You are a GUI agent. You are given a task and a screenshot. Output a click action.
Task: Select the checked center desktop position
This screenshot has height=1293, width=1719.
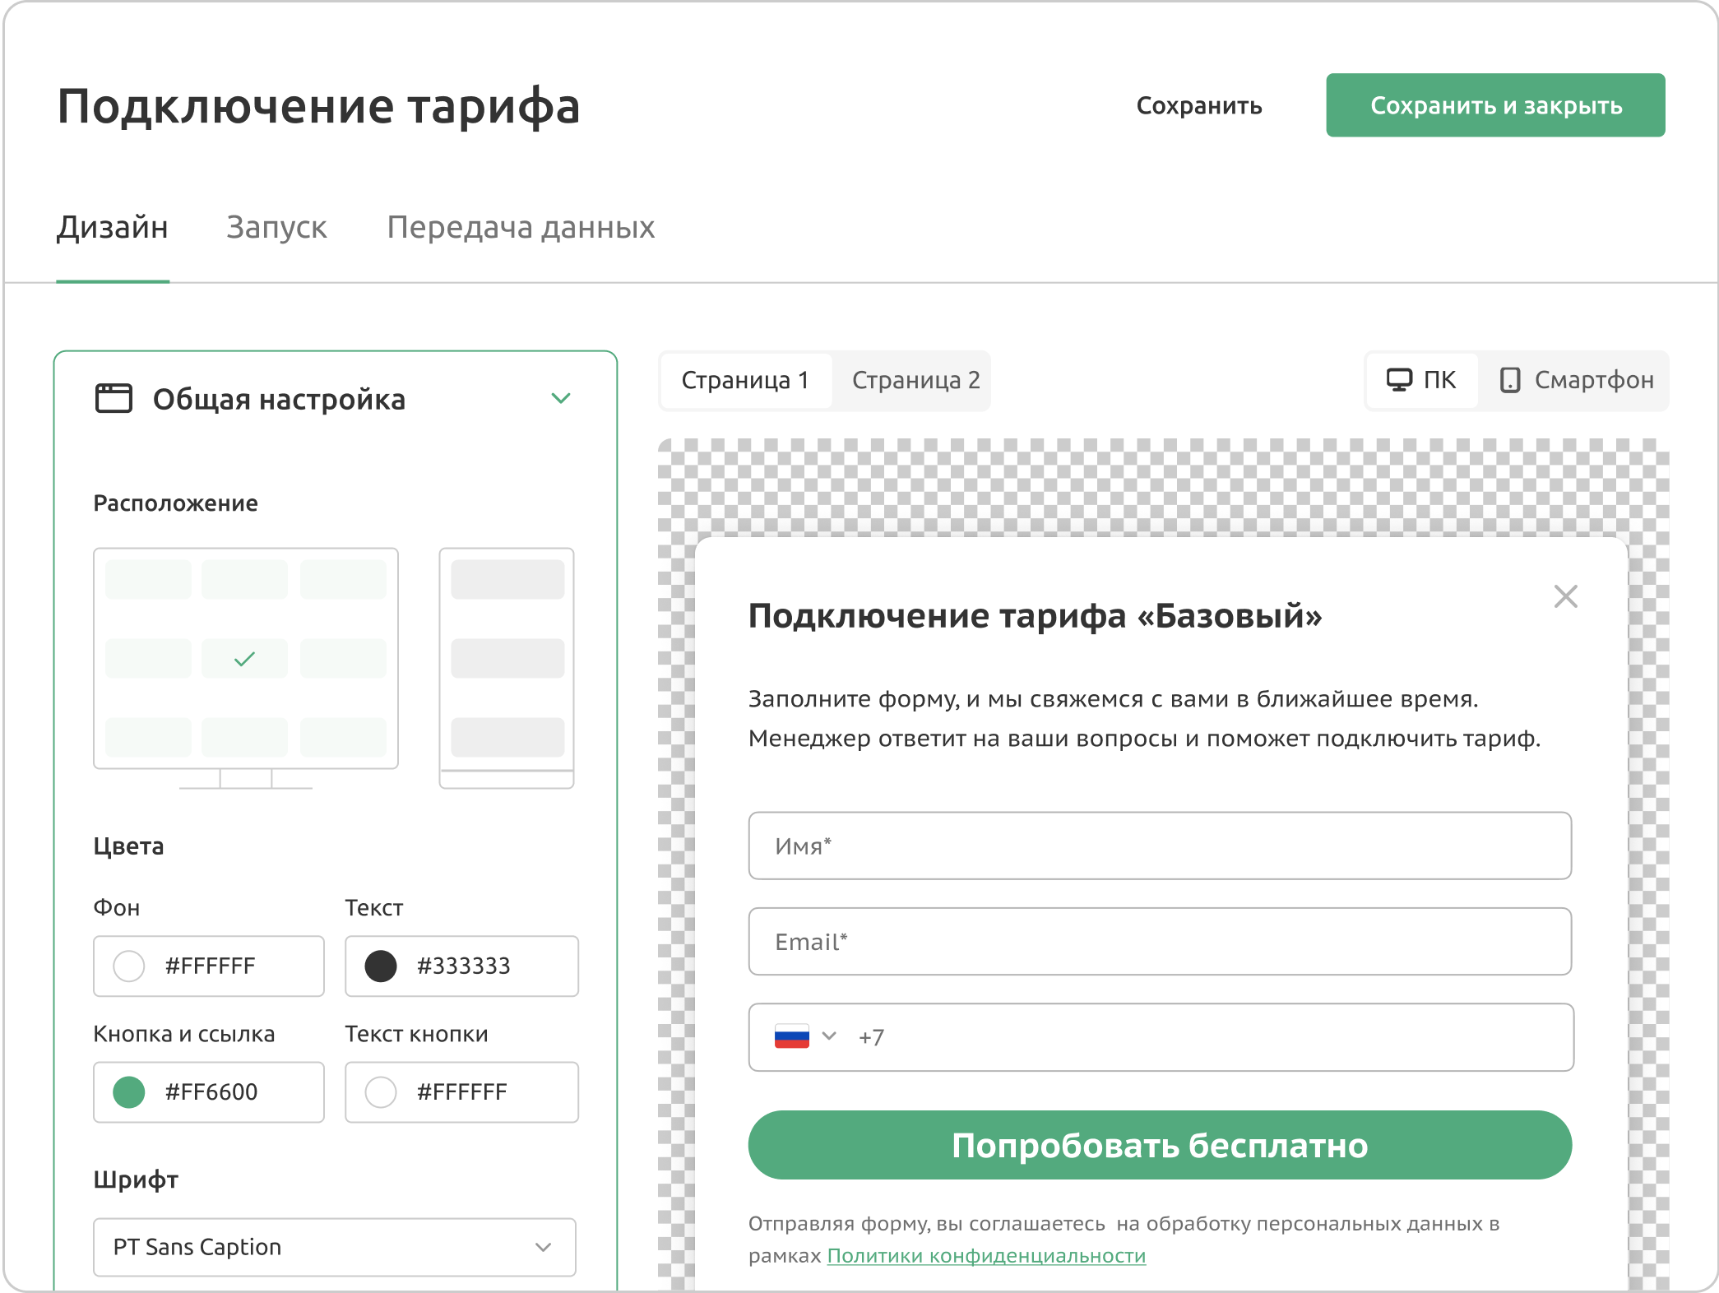(245, 659)
